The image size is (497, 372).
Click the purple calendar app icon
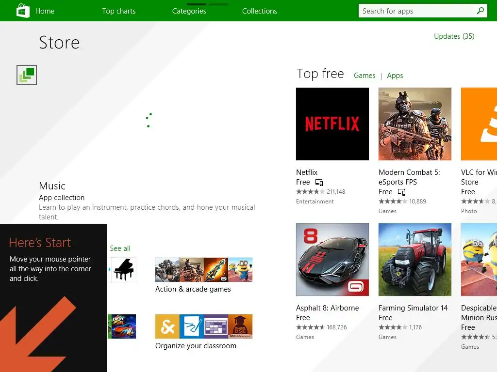[216, 326]
